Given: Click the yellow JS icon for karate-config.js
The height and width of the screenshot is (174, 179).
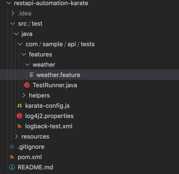Looking at the screenshot, I should pos(20,106).
